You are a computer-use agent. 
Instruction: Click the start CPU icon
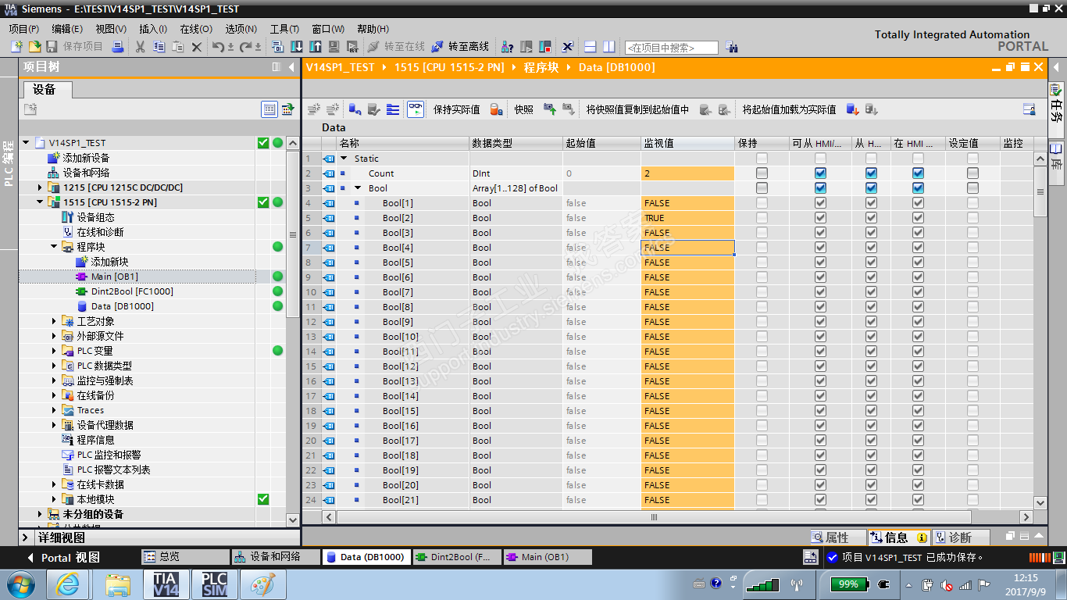pos(526,47)
